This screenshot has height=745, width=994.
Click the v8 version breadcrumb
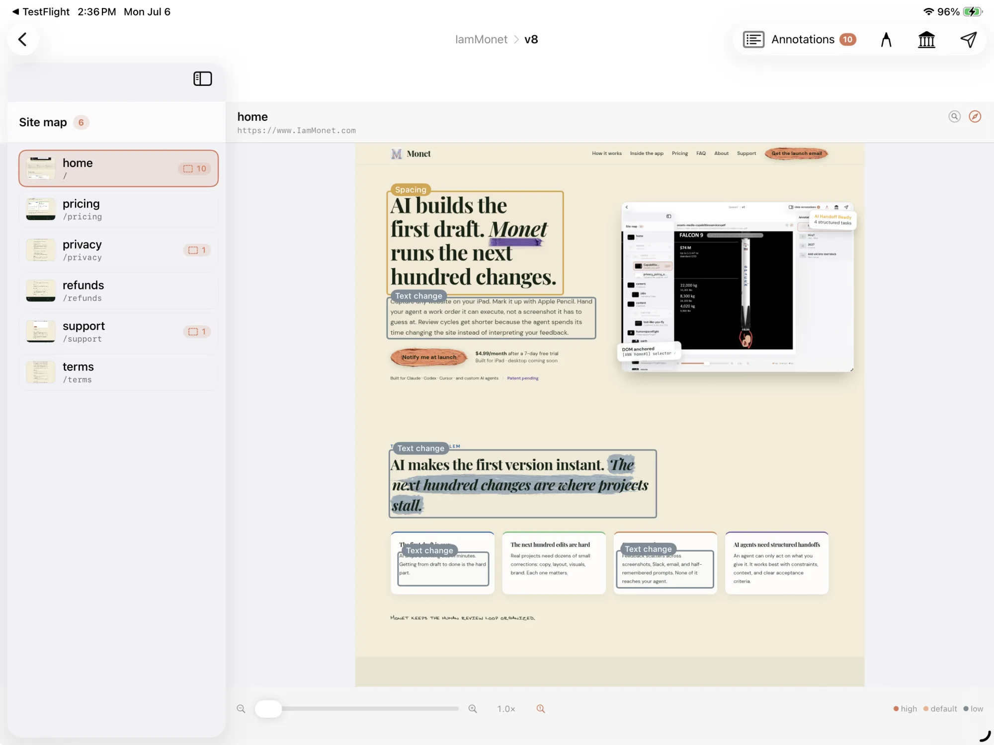click(531, 39)
